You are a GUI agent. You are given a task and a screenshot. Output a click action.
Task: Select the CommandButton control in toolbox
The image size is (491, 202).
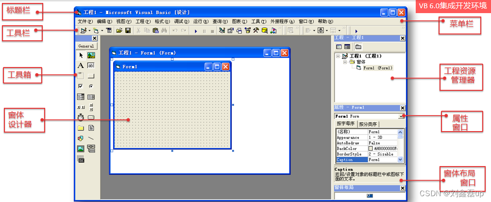tap(91, 76)
